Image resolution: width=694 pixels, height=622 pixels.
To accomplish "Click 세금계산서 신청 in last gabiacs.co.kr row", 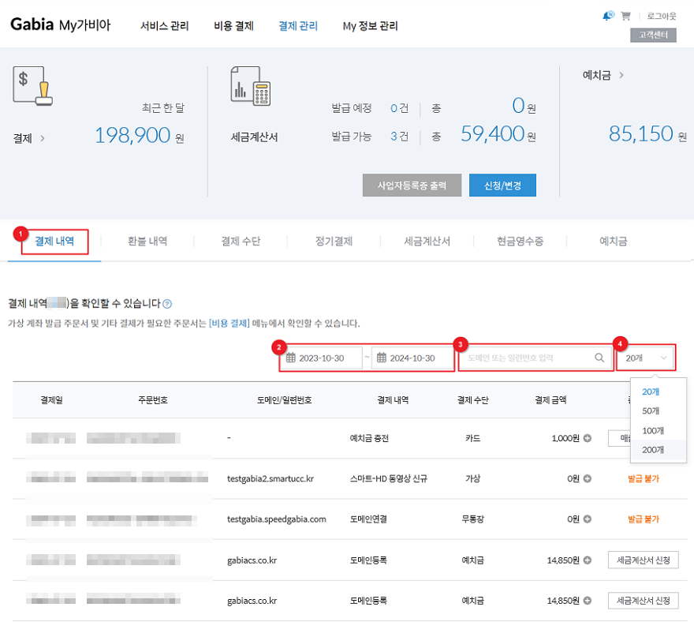I will (643, 600).
